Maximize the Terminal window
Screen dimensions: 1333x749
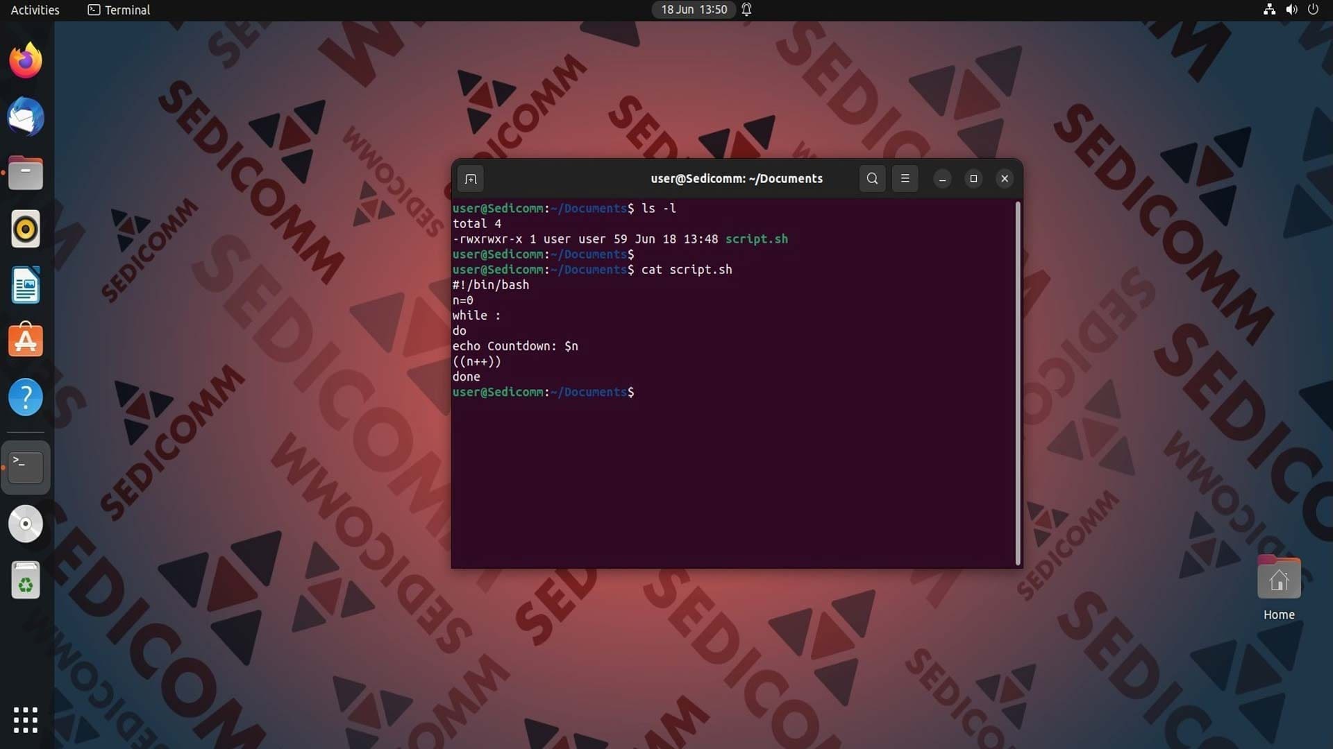click(x=973, y=179)
